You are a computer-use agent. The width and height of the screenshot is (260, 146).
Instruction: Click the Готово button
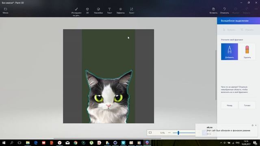point(247,105)
